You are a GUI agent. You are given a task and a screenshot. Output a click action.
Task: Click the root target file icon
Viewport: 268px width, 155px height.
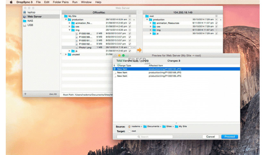[129, 131]
